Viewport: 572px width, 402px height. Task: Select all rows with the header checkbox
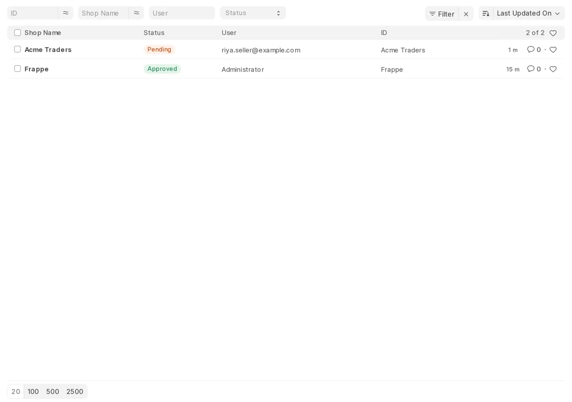18,32
